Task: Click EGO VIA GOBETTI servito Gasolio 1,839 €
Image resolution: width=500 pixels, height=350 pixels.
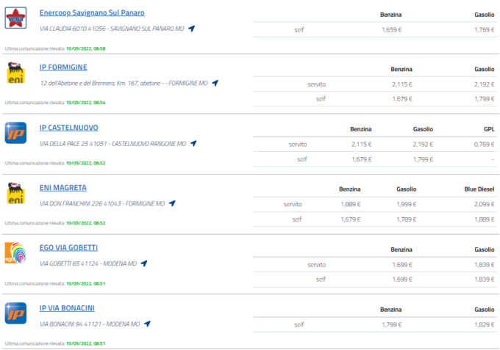Action: pyautogui.click(x=485, y=265)
